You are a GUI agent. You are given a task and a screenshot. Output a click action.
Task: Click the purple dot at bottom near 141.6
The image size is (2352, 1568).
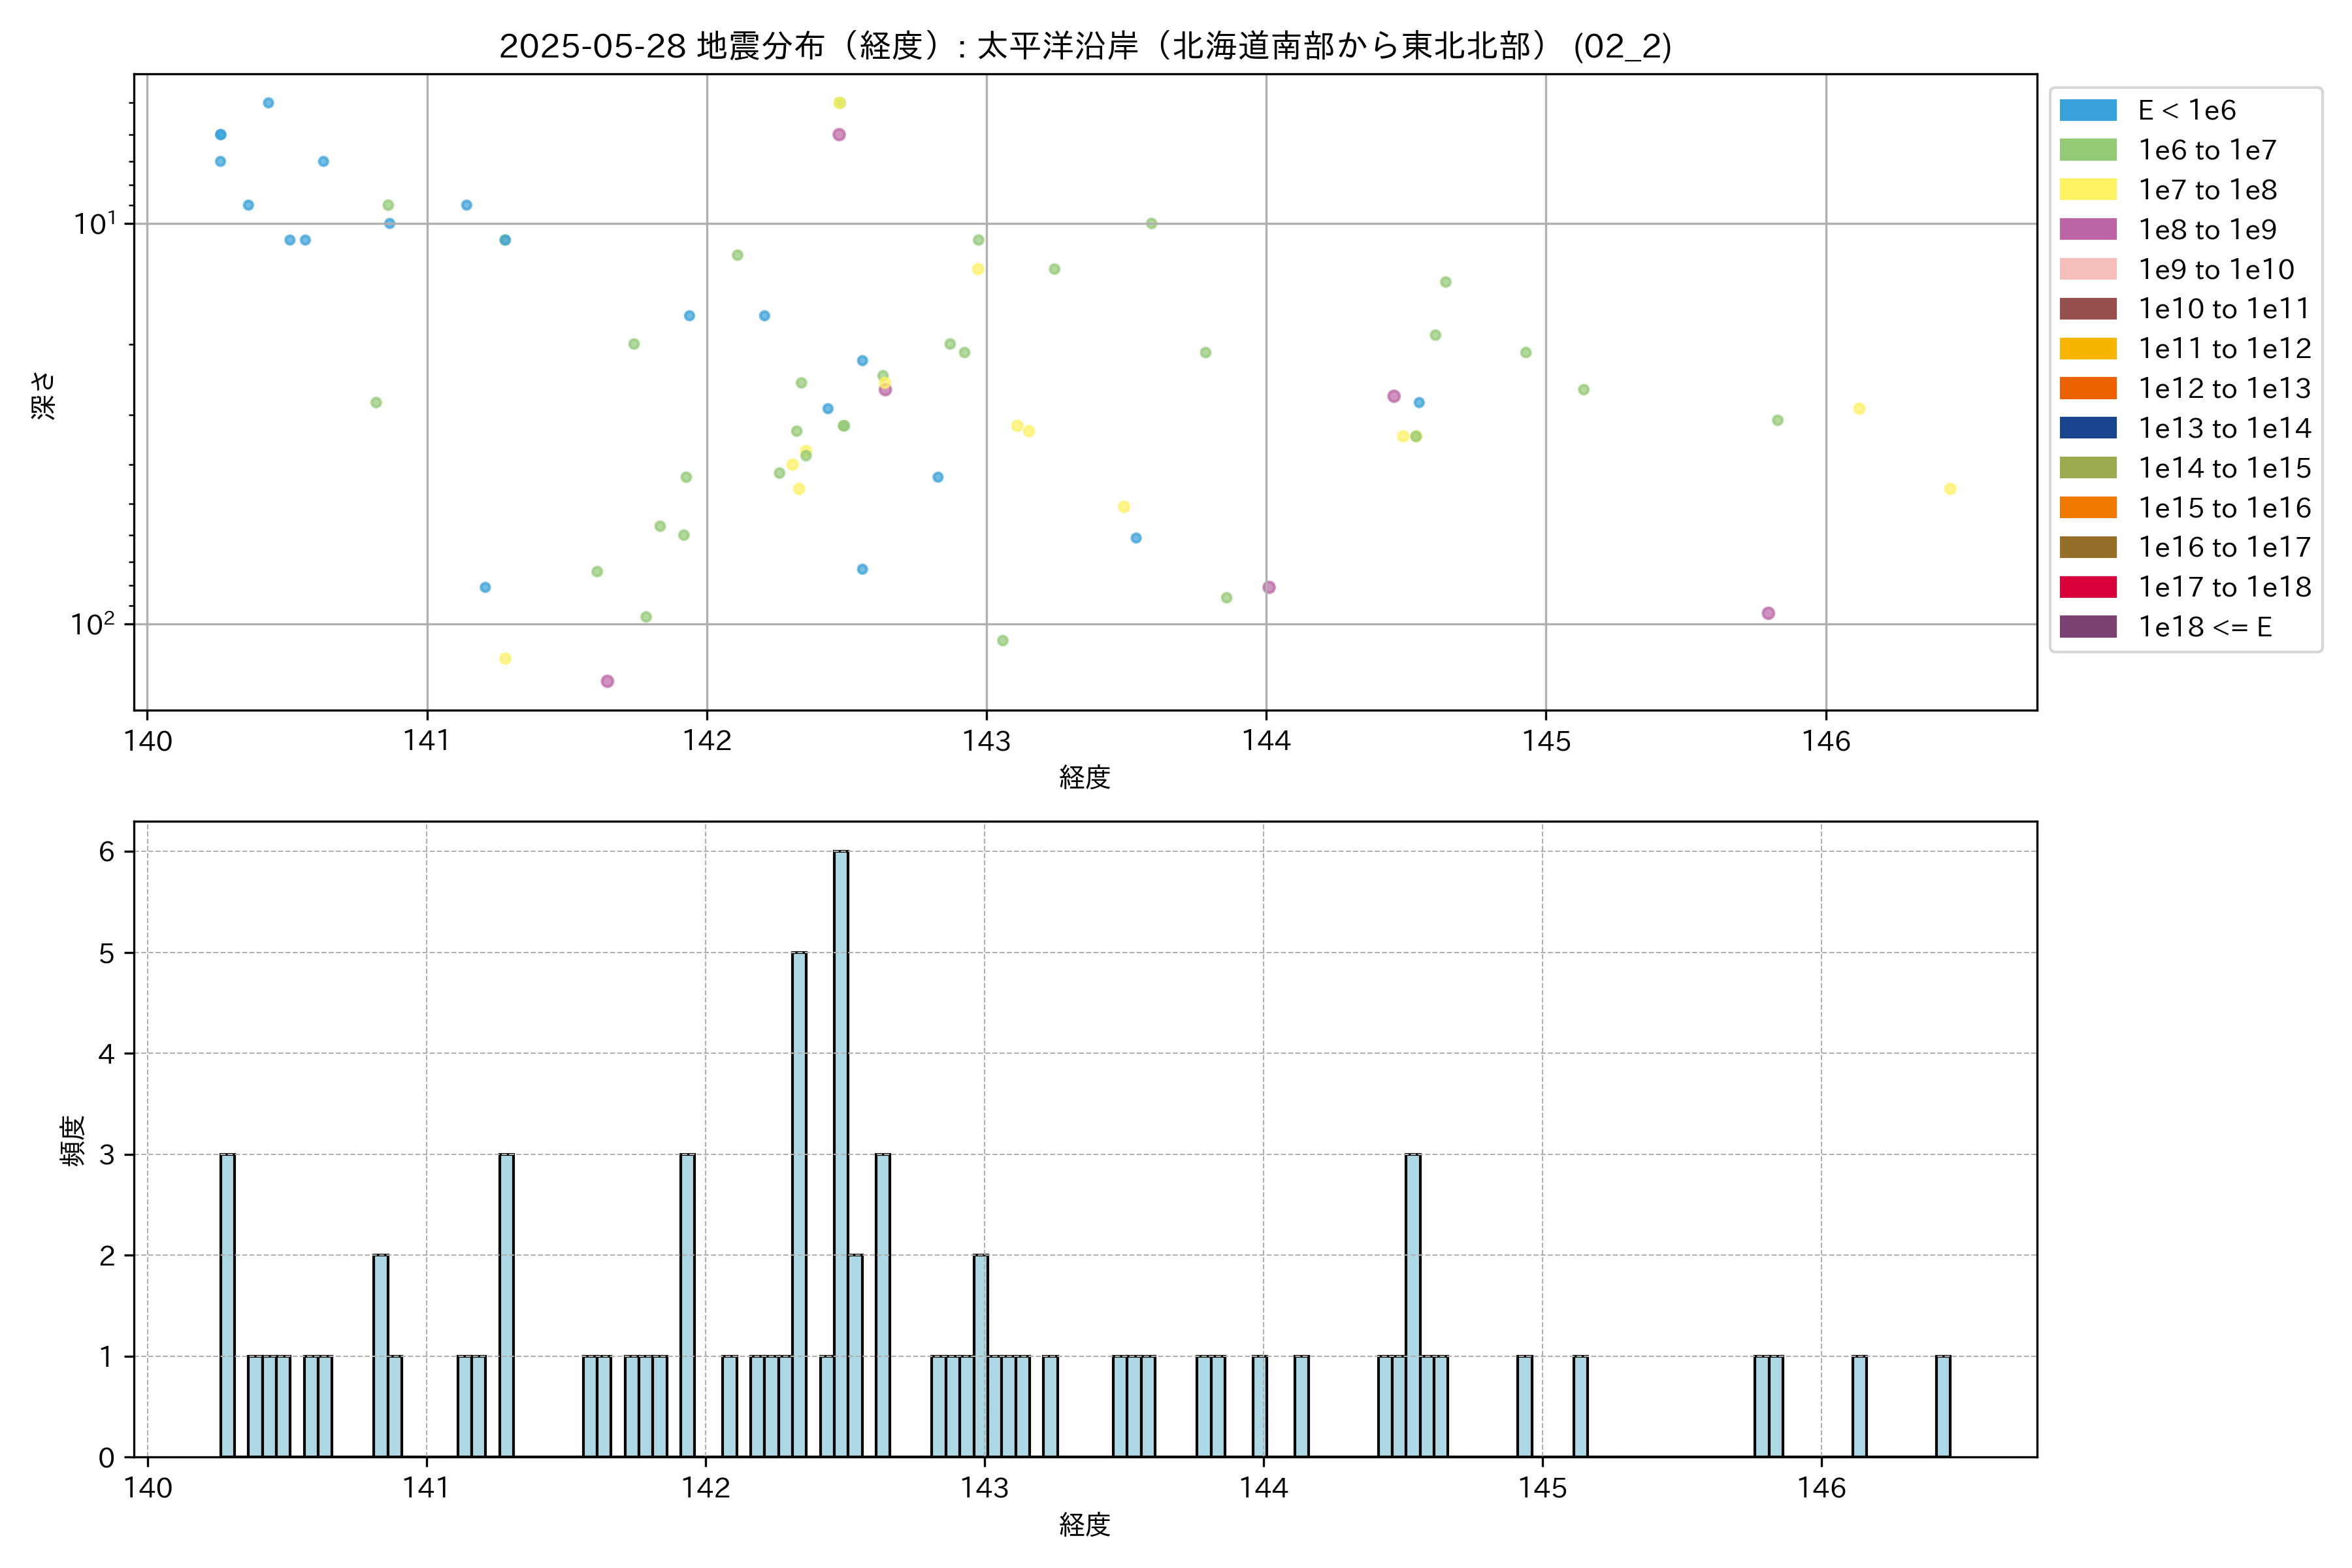click(x=607, y=681)
